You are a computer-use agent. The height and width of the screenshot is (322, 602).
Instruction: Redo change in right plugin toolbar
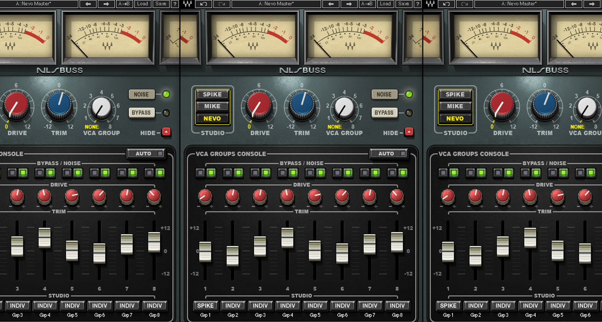[464, 4]
